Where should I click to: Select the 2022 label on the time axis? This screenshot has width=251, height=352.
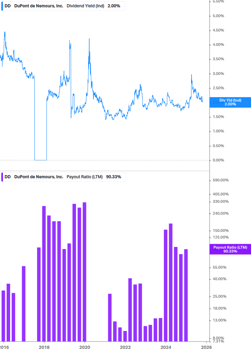coord(125,347)
